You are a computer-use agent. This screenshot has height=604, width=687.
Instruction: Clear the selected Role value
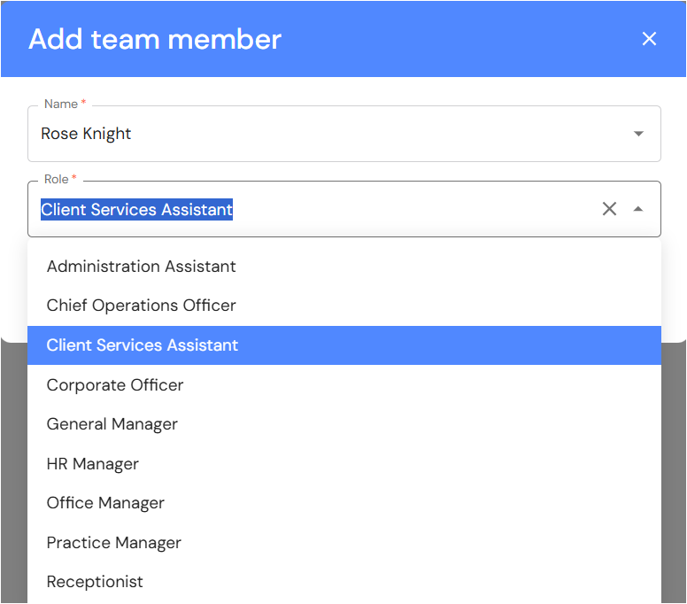click(609, 209)
